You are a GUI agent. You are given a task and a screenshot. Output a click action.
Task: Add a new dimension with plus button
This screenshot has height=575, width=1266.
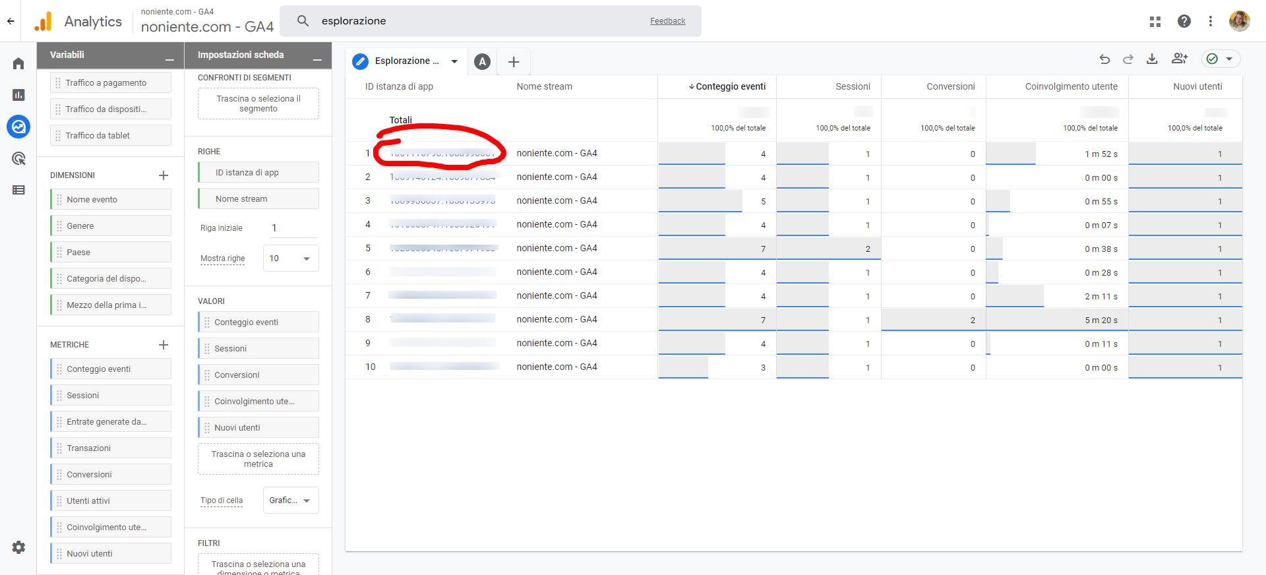click(164, 175)
